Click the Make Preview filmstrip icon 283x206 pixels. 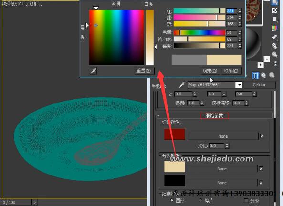[x=274, y=37]
